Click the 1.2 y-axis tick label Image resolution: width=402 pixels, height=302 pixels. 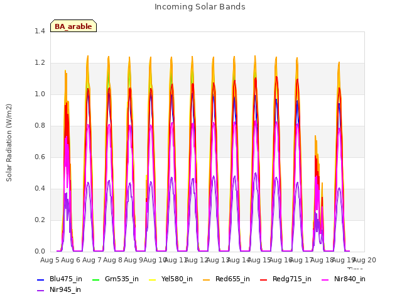point(40,63)
